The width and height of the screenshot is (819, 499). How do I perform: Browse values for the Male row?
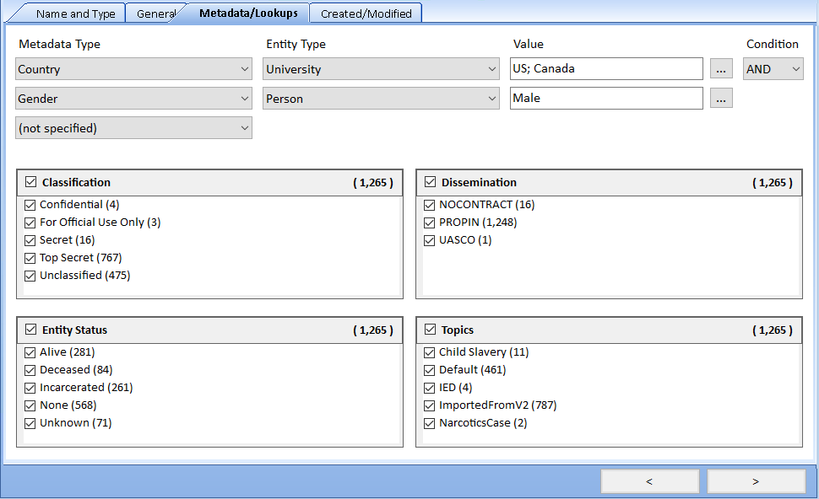[x=721, y=98]
